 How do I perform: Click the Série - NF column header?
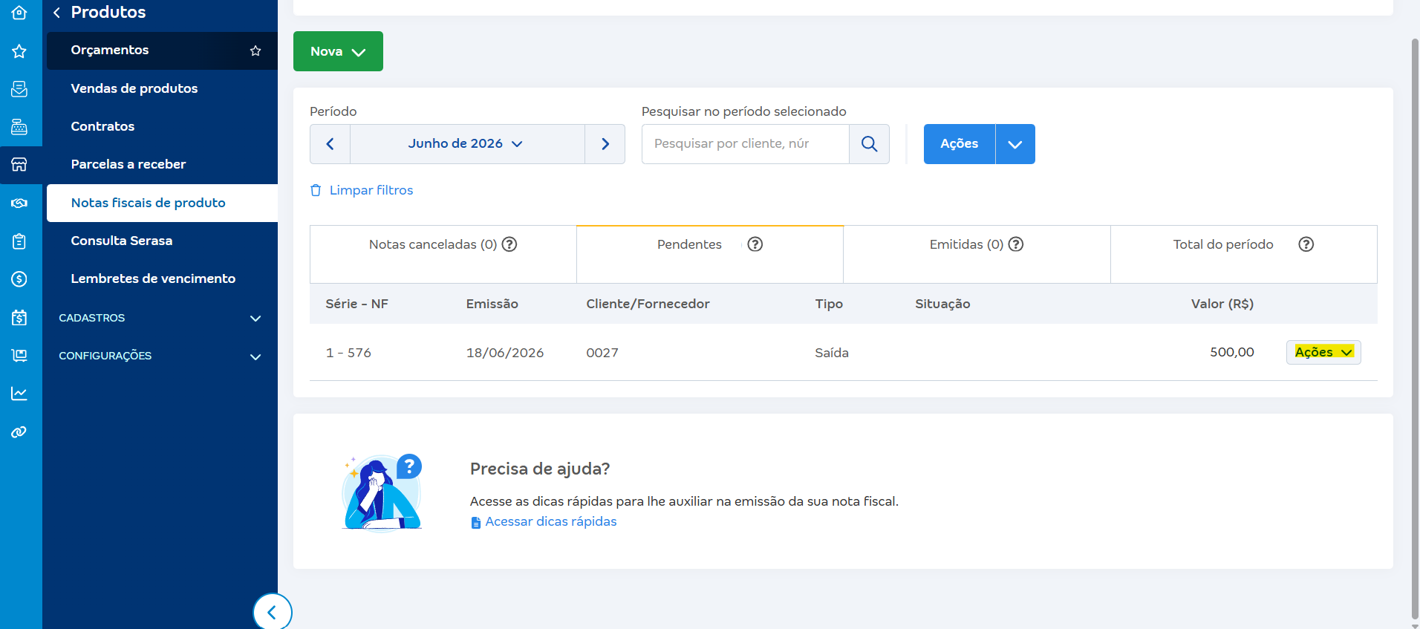(x=357, y=304)
